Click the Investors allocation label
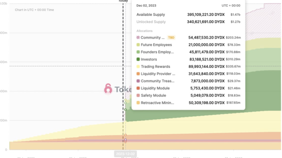 point(149,59)
